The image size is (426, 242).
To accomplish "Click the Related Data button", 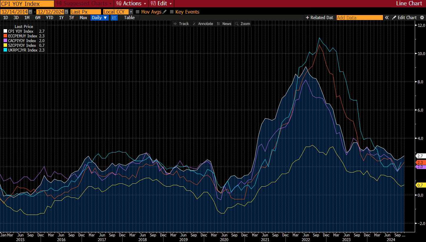I will [319, 18].
